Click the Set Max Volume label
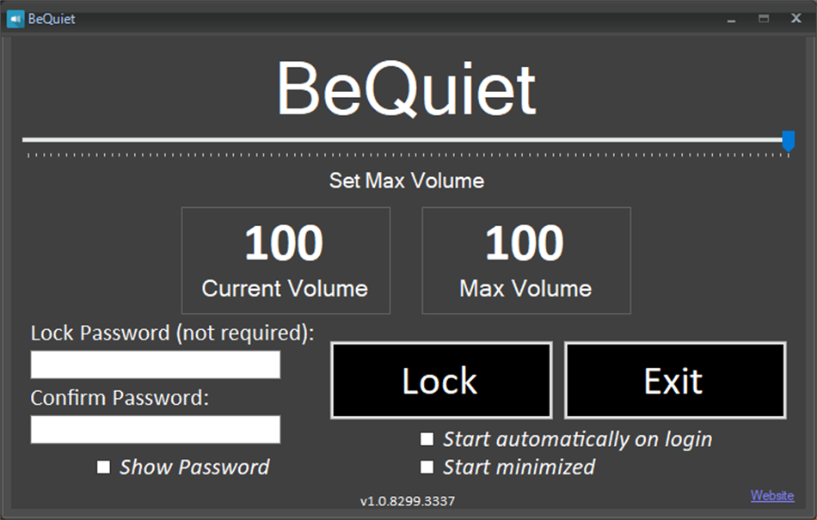 pyautogui.click(x=407, y=180)
